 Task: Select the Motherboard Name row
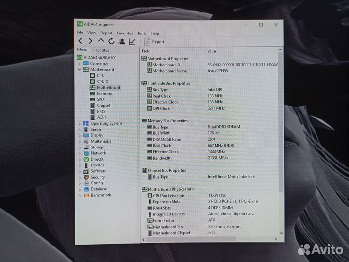pos(209,71)
